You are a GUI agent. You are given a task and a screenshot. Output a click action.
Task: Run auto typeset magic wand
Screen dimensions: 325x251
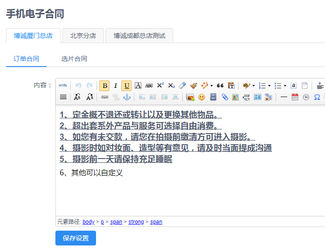point(205,86)
